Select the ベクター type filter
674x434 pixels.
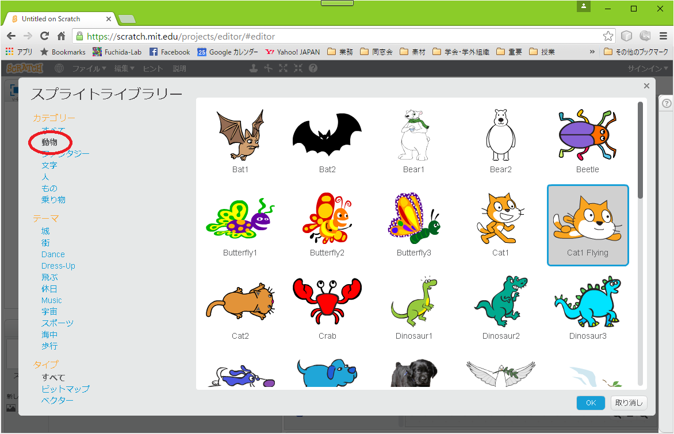click(x=58, y=400)
